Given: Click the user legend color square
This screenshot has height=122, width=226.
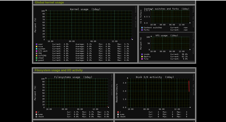Looking at the screenshot, I should [x=36, y=44].
